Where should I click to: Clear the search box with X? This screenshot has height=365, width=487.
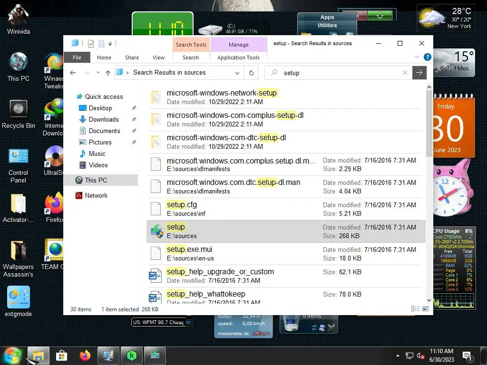point(405,73)
